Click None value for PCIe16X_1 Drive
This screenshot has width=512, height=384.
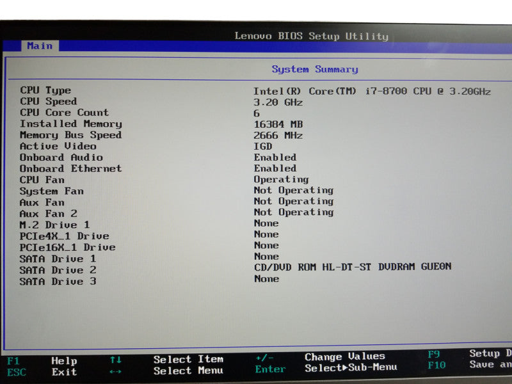pos(266,246)
